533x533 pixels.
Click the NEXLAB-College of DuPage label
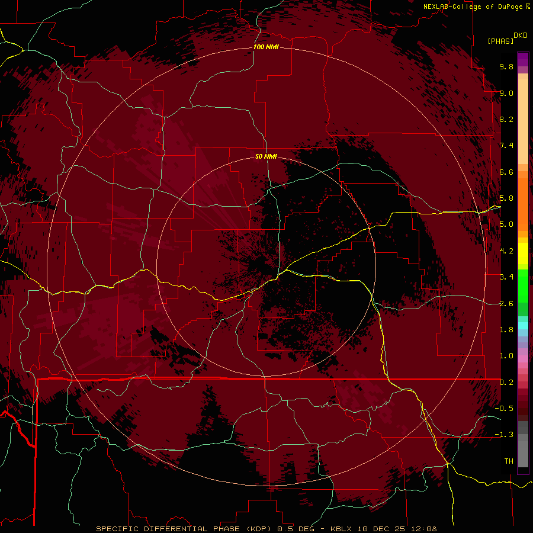[473, 7]
